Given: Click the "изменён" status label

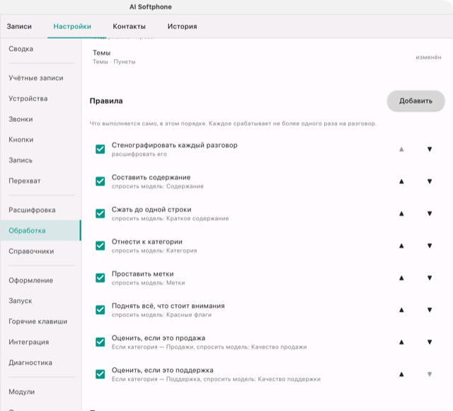Looking at the screenshot, I should pyautogui.click(x=428, y=57).
